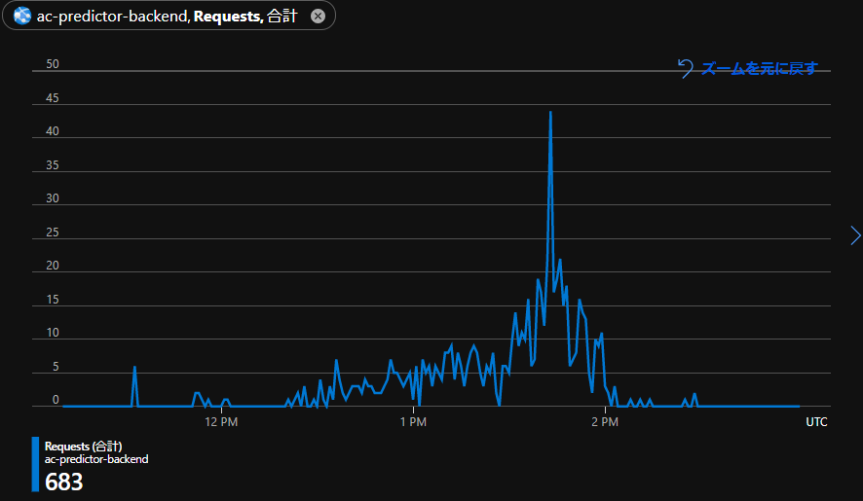Click the 15 y-axis label

pyautogui.click(x=53, y=300)
